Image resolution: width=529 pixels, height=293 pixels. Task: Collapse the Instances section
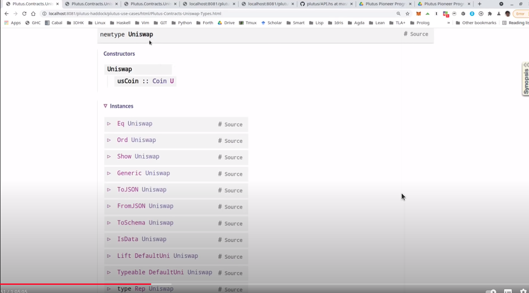(105, 106)
